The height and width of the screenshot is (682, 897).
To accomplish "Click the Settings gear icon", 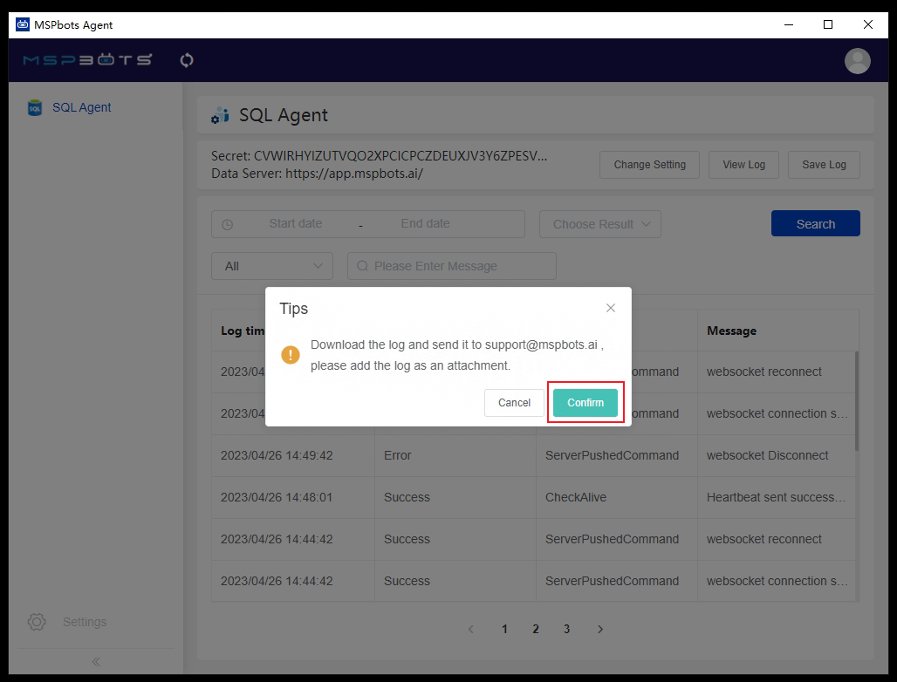I will click(x=37, y=622).
